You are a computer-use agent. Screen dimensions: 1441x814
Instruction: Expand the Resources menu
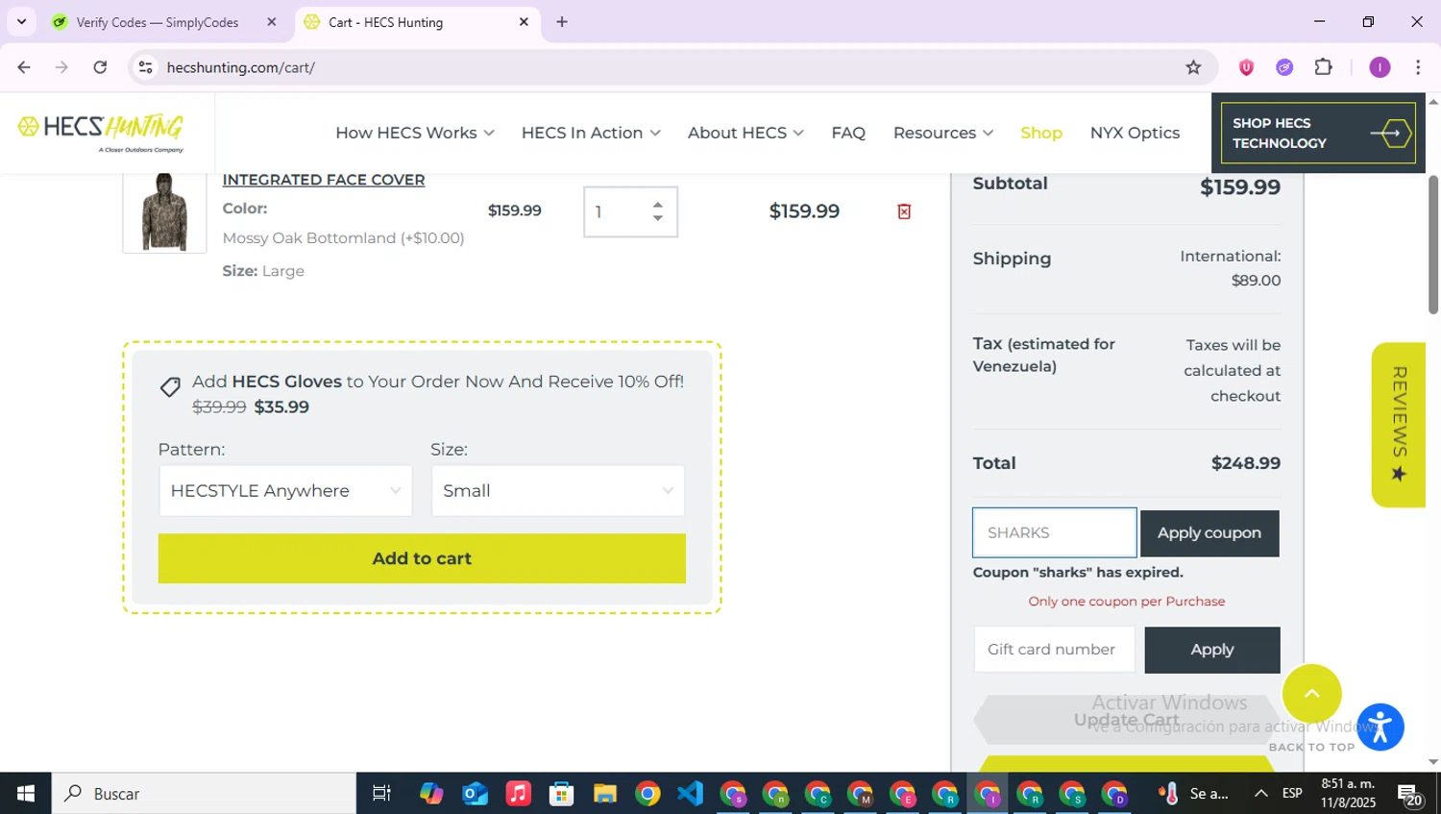[x=943, y=133]
